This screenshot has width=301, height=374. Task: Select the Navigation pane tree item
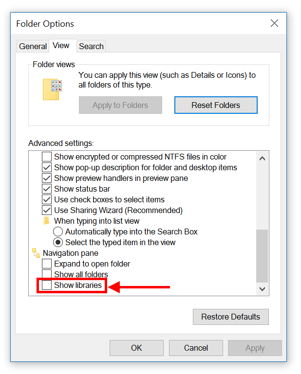(71, 253)
